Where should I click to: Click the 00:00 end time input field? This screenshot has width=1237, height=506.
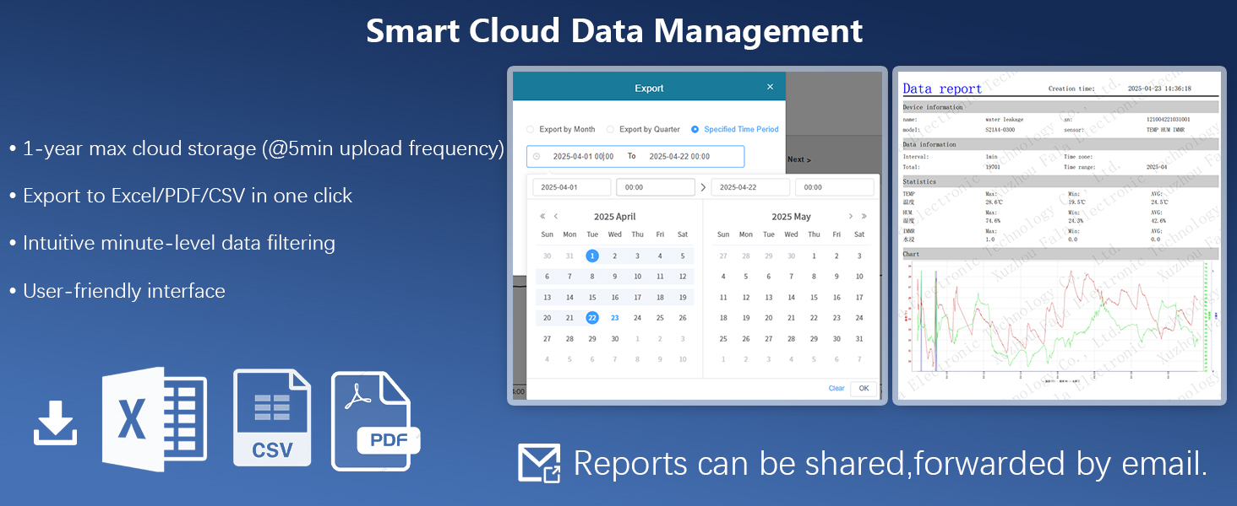(834, 186)
